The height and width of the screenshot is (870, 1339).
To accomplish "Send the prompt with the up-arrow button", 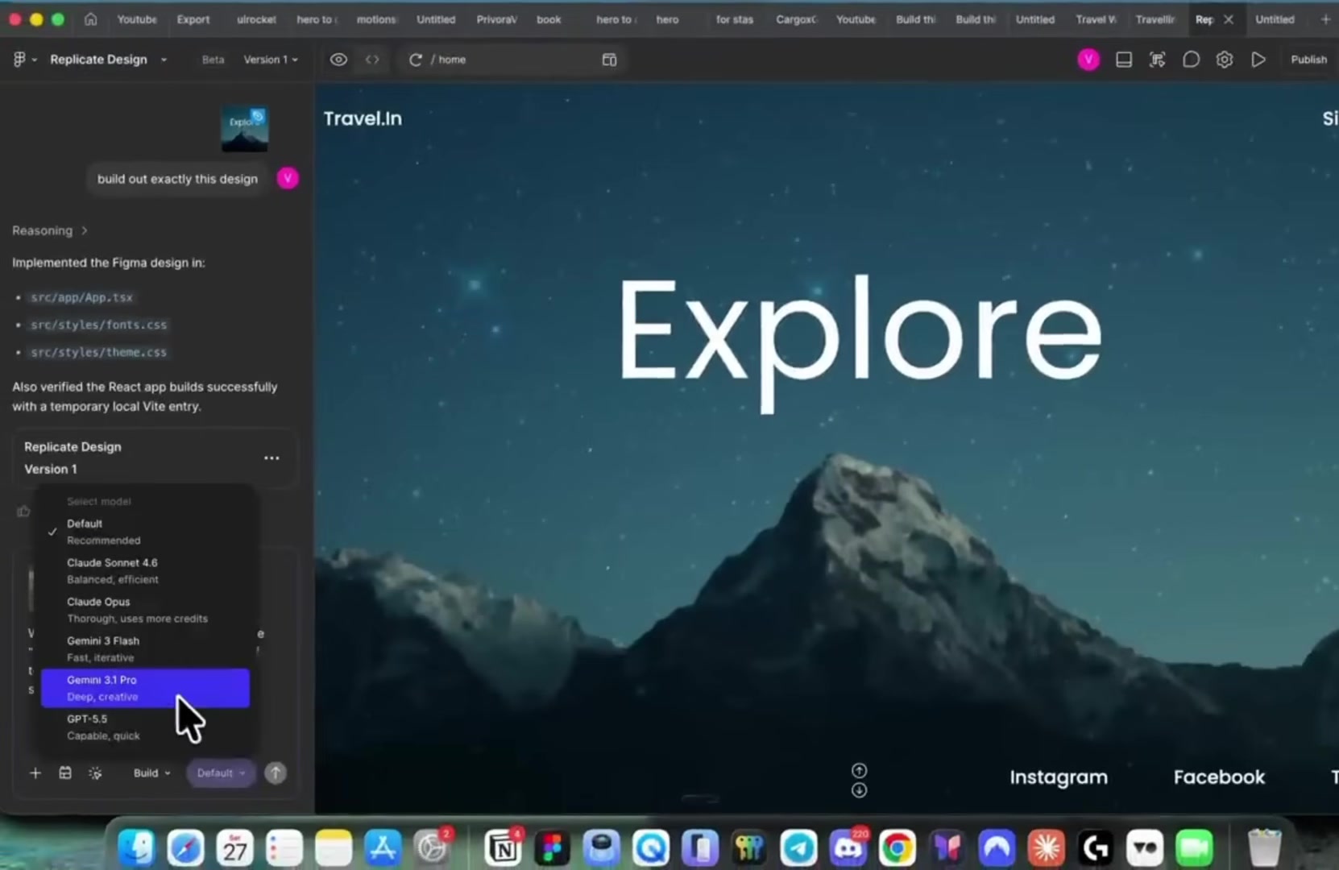I will [x=276, y=773].
